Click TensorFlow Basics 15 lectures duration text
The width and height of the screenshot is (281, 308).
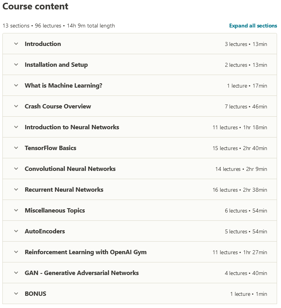pyautogui.click(x=240, y=148)
